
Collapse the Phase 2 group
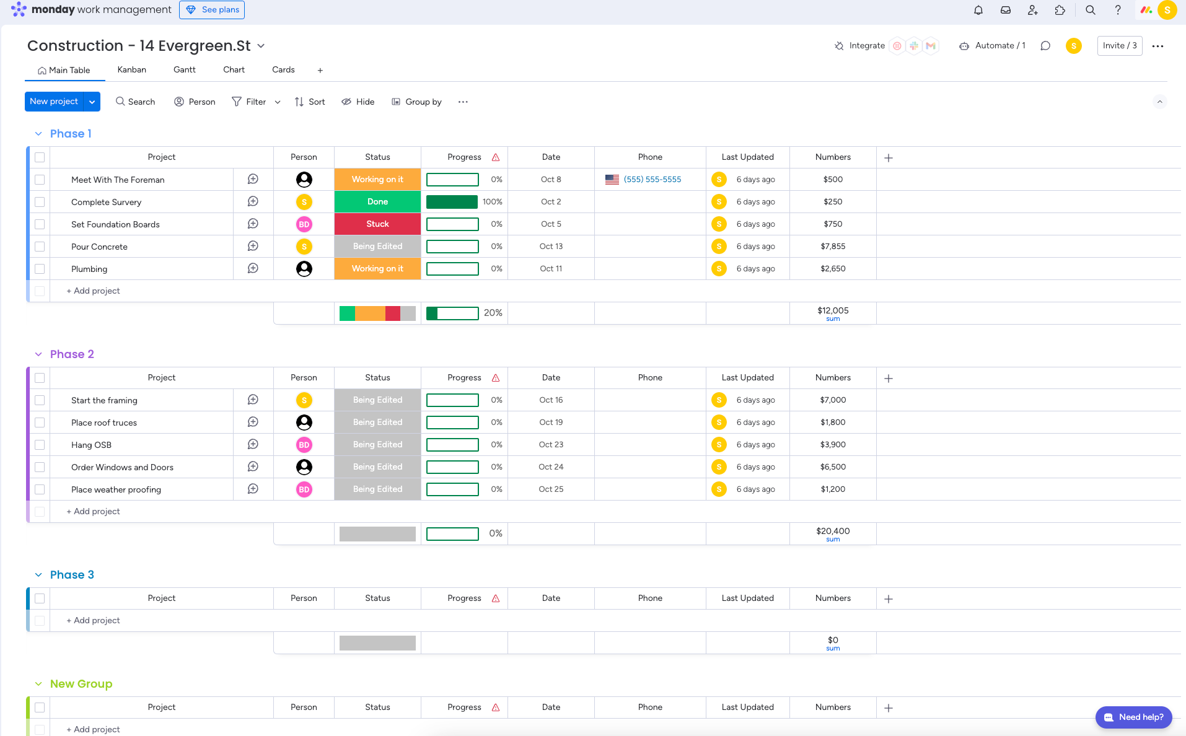point(38,354)
